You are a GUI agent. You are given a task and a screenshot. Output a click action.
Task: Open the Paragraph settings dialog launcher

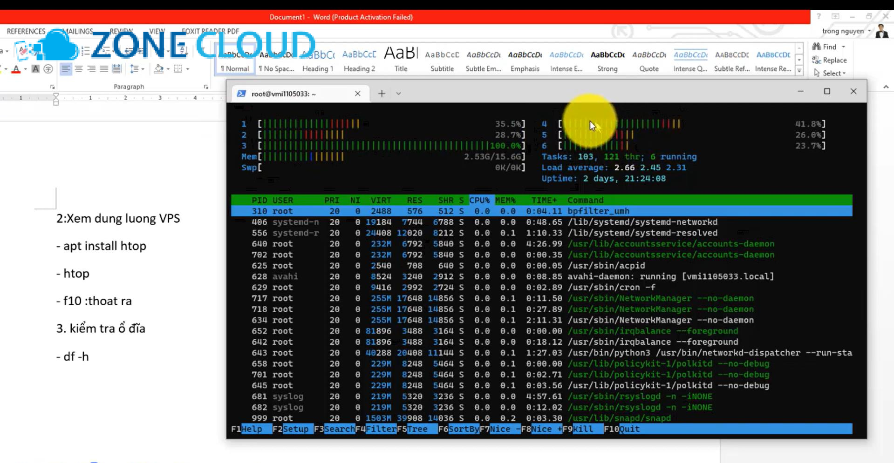[206, 87]
